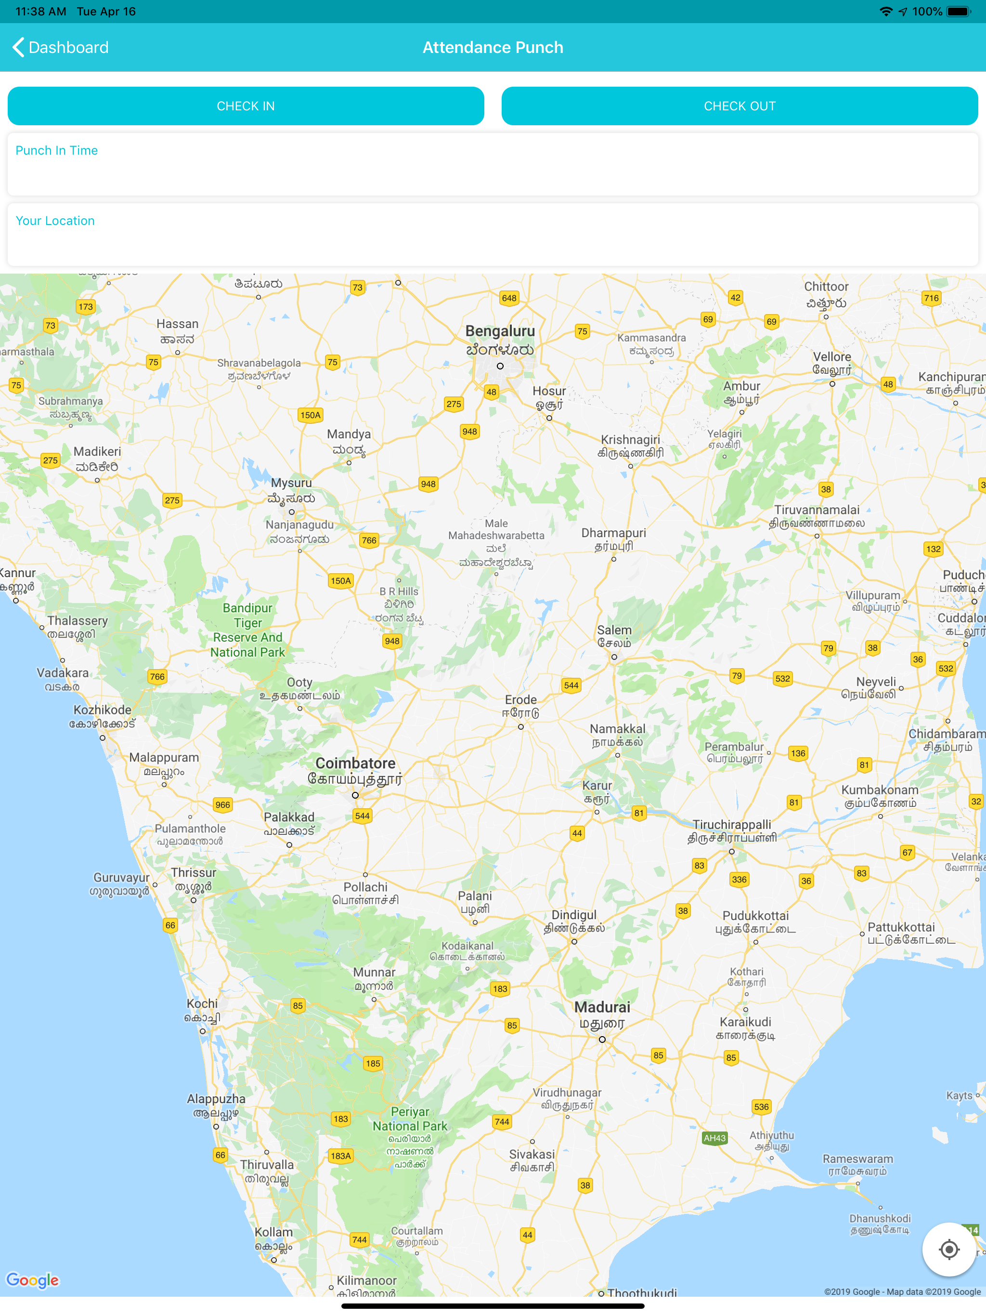Viewport: 986px width, 1316px height.
Task: Tap the Bandipur Tiger Reserve label
Action: 247,630
